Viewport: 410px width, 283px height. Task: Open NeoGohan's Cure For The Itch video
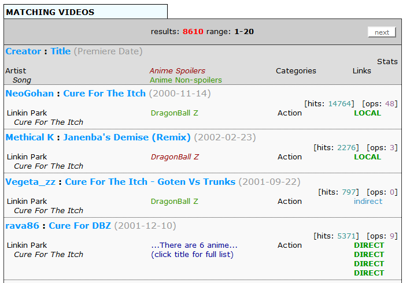point(104,94)
